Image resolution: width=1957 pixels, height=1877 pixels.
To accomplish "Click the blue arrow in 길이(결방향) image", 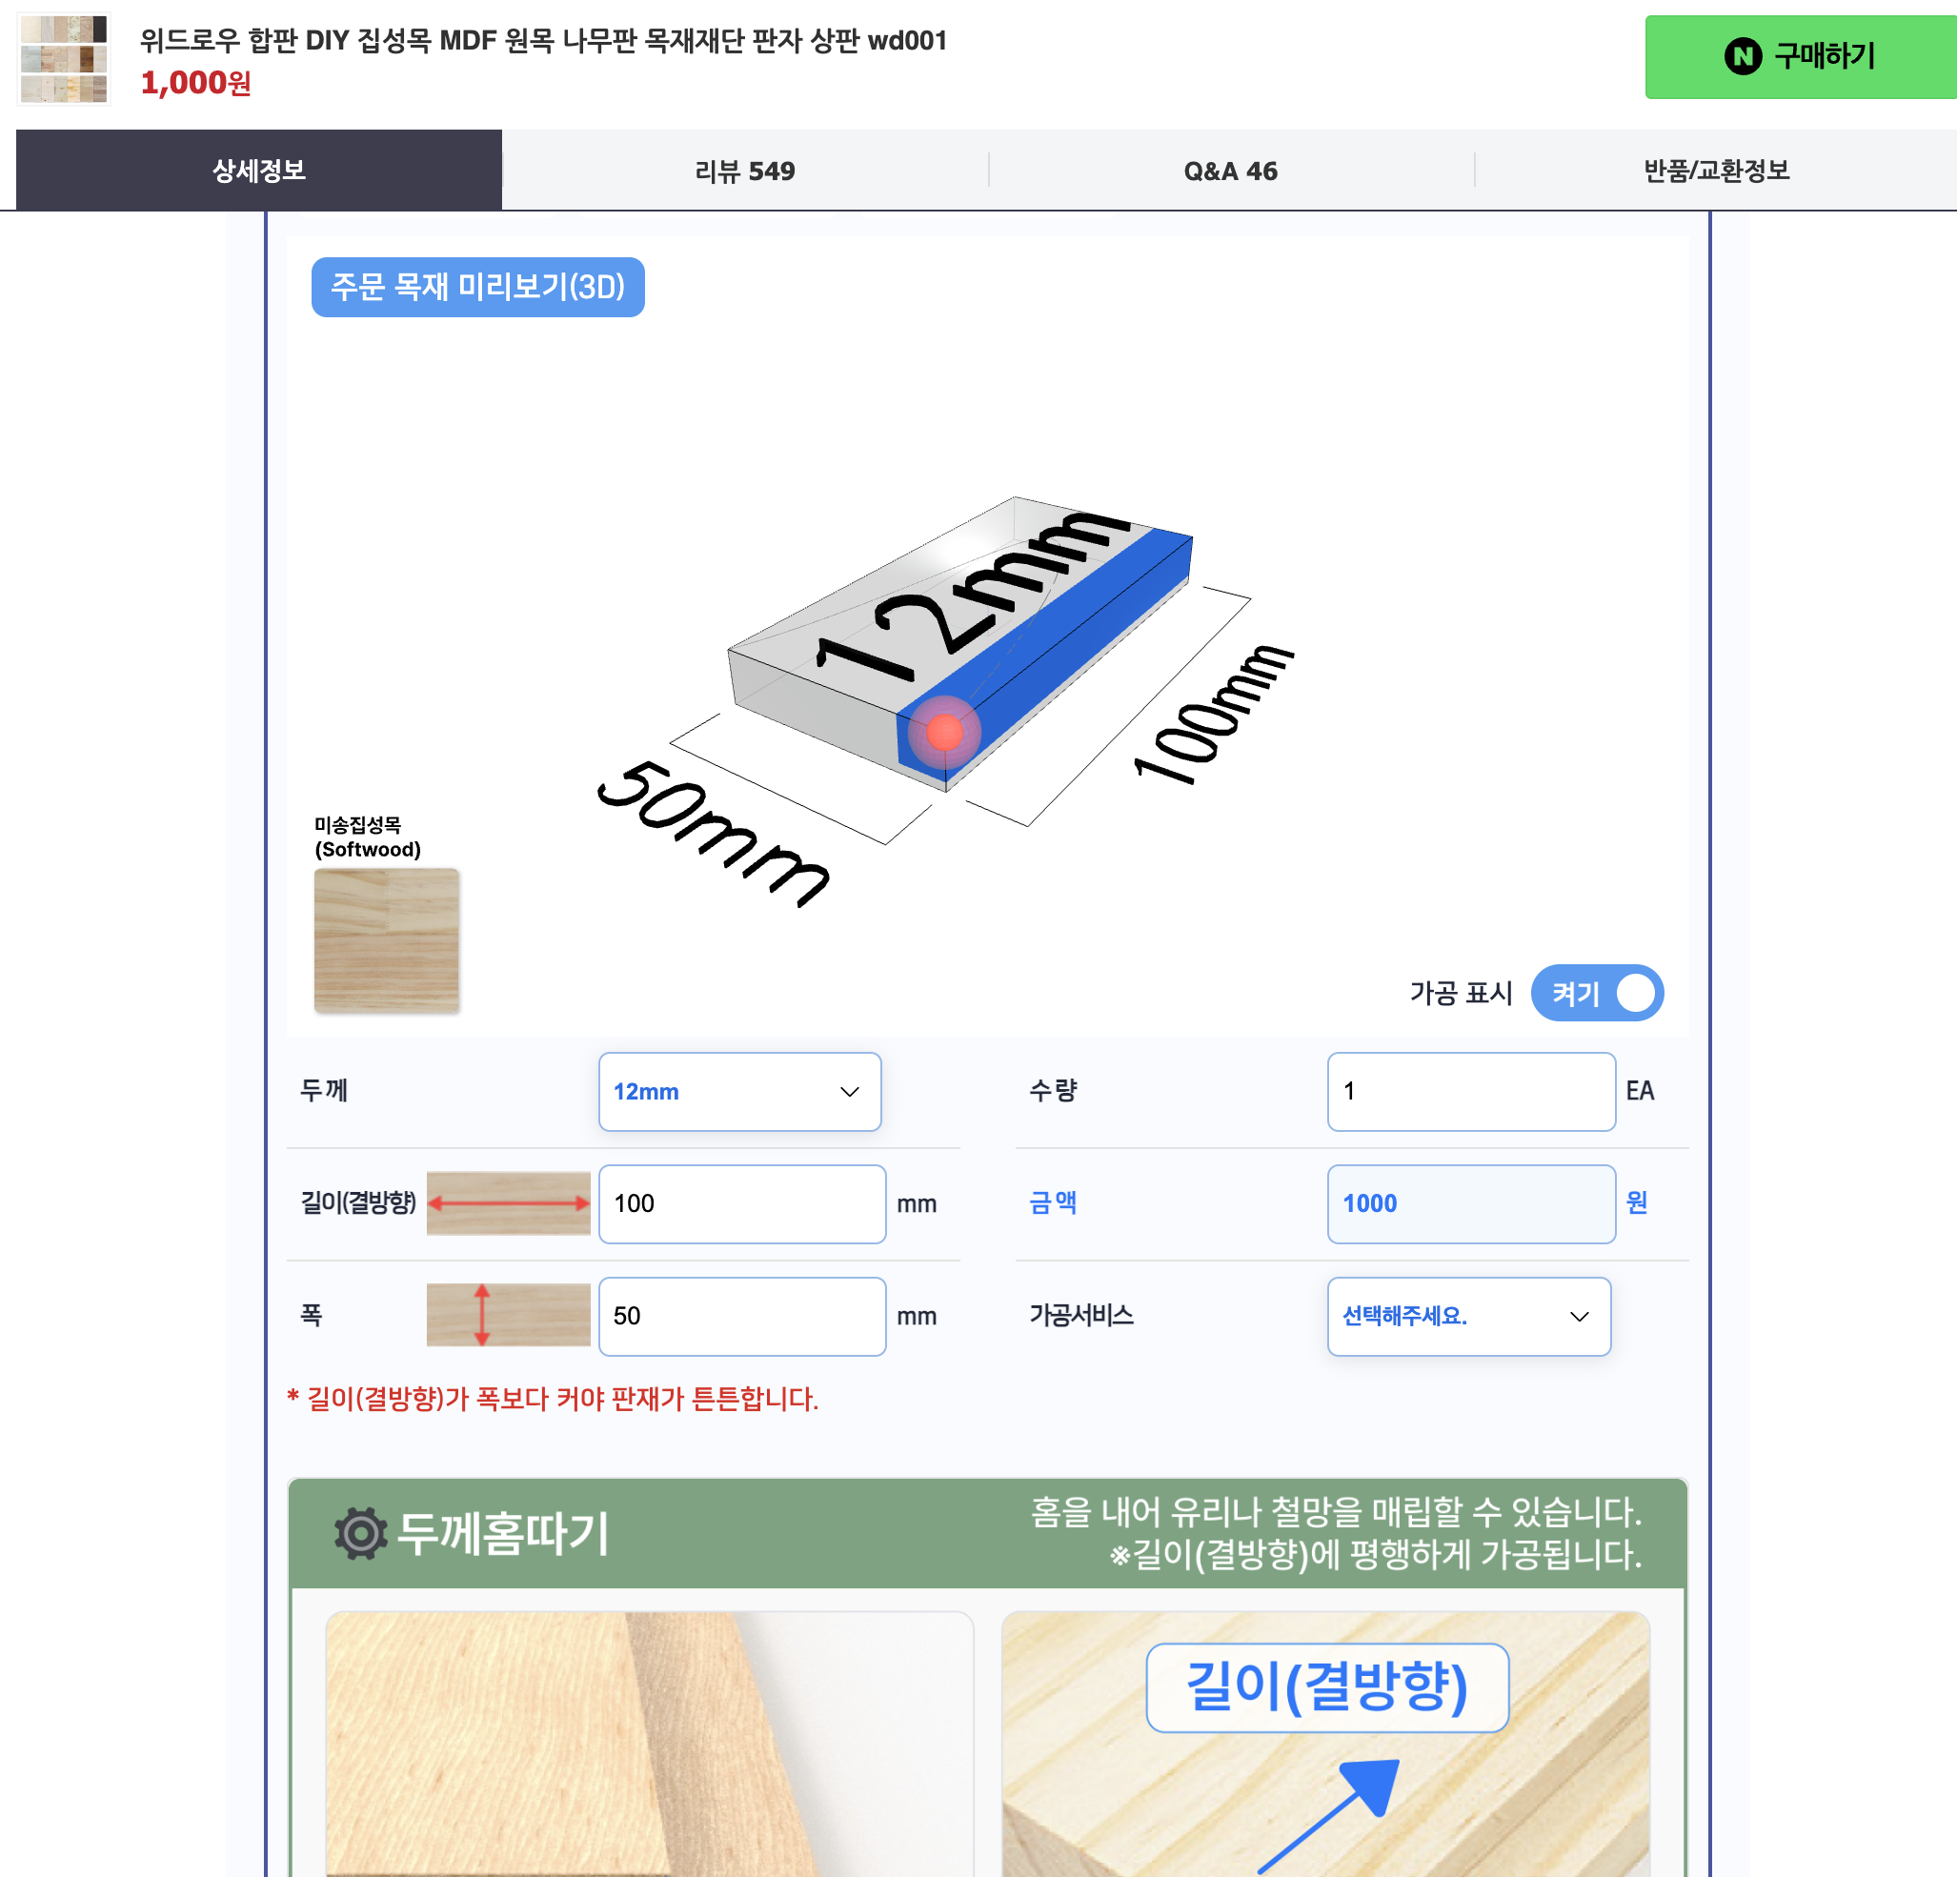I will point(1331,1815).
